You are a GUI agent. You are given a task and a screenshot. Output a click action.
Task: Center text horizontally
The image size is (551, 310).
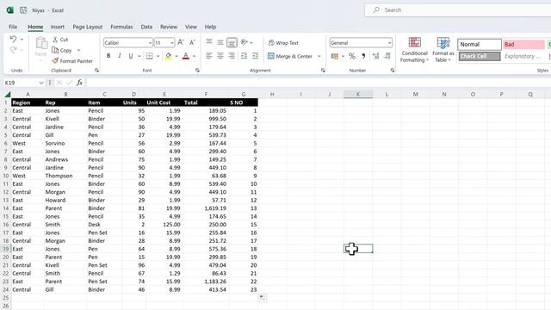coord(220,56)
